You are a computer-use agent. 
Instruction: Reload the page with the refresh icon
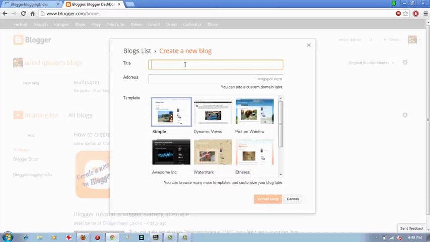[x=23, y=14]
